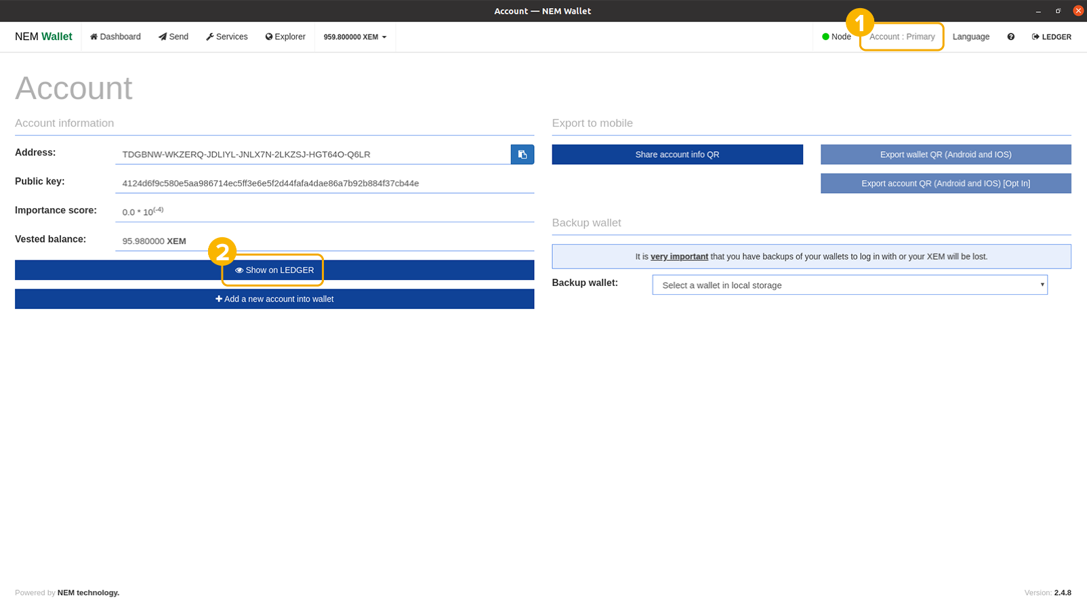Minimize the NEM Wallet window
This screenshot has height=610, width=1087.
click(1038, 11)
